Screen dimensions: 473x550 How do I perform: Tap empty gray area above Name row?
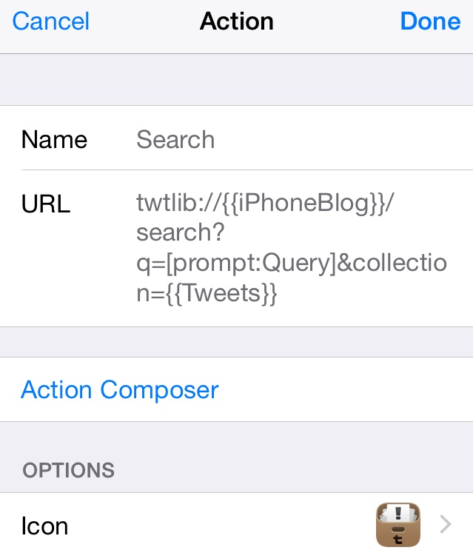[x=236, y=80]
